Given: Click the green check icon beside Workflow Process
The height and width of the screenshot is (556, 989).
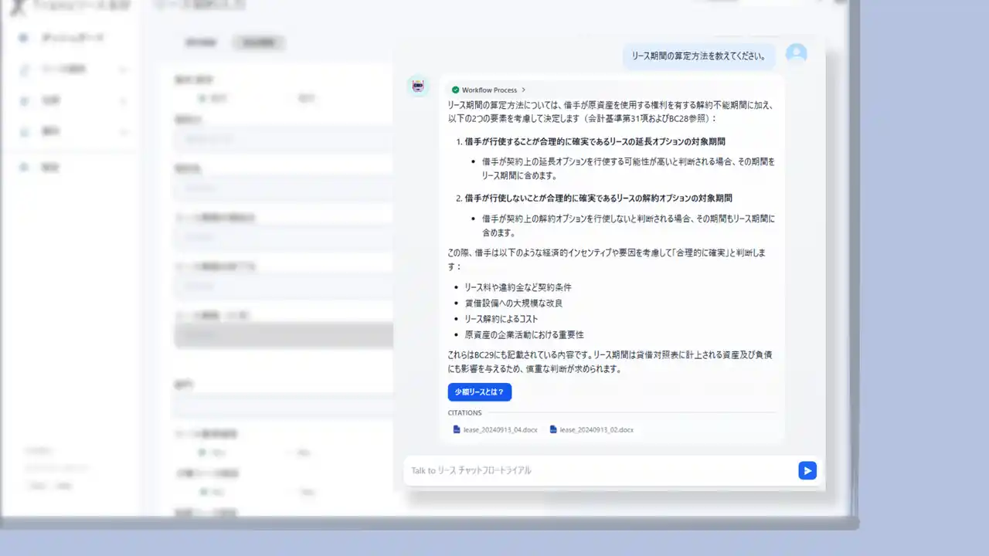Looking at the screenshot, I should pyautogui.click(x=455, y=90).
